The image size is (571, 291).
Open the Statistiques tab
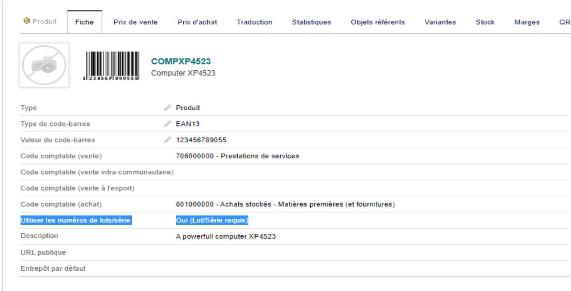[x=311, y=22]
